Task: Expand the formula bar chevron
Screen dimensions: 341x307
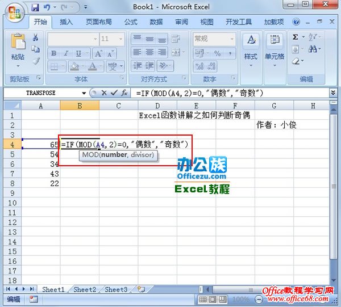Action: pyautogui.click(x=333, y=93)
